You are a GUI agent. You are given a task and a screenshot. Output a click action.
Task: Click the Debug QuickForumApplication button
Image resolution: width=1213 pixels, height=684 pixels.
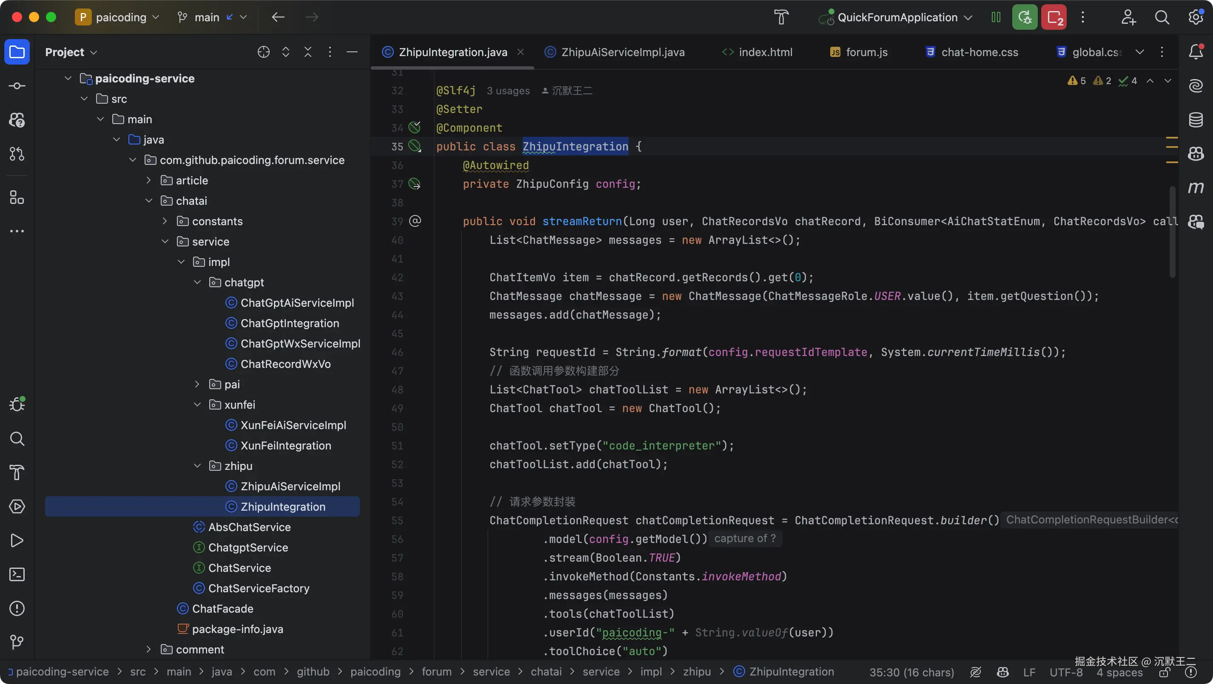(1025, 17)
